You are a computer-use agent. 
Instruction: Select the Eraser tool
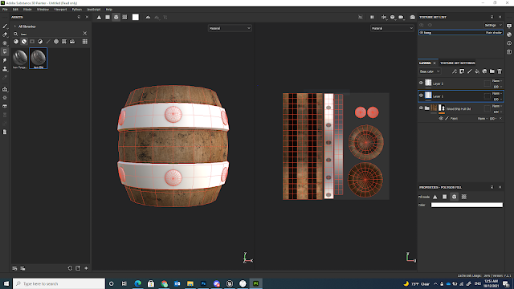pos(5,35)
